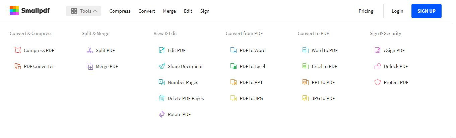This screenshot has width=456, height=138.
Task: Open the Sign menu in navbar
Action: [205, 11]
